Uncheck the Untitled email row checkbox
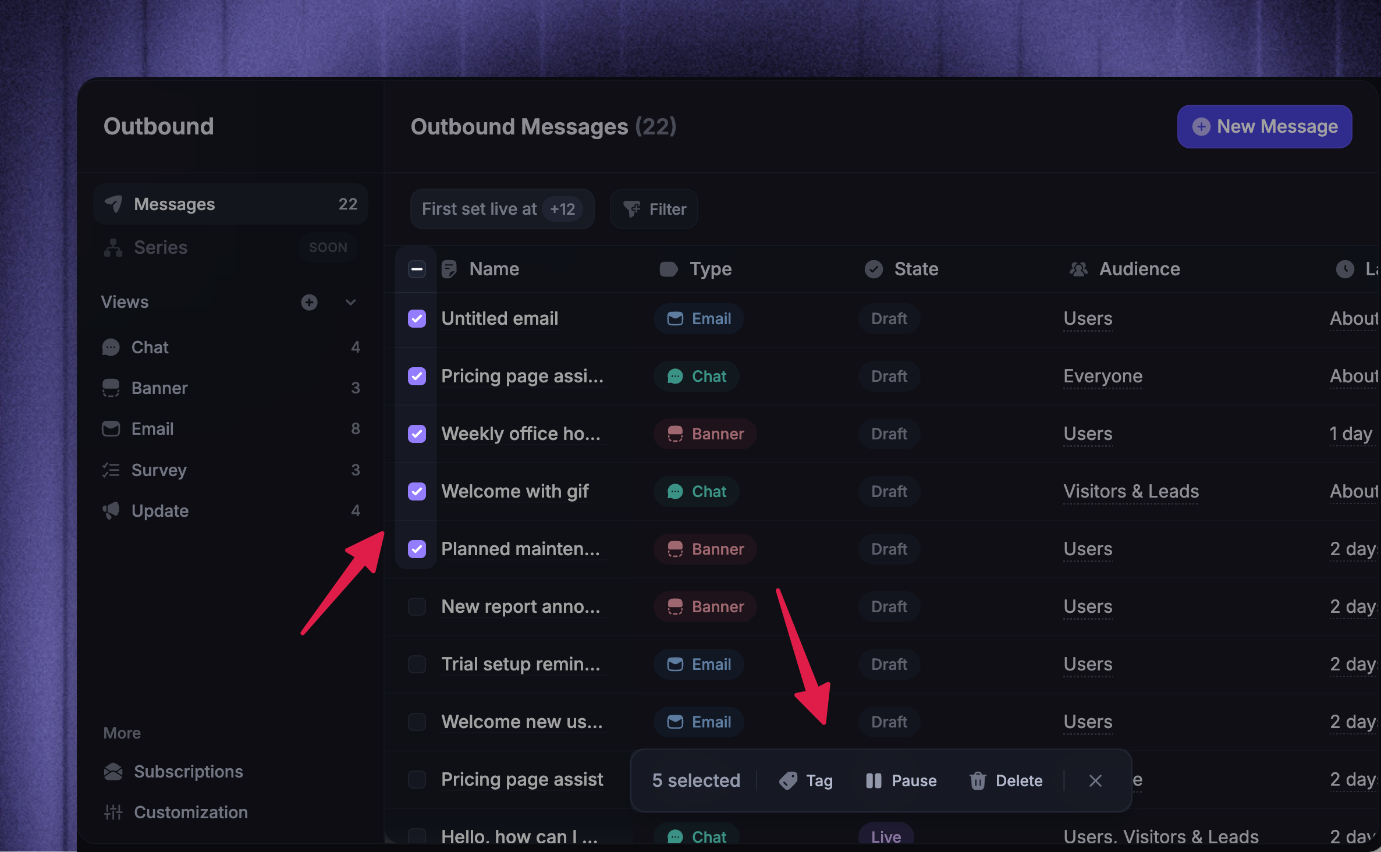The height and width of the screenshot is (852, 1381). coord(417,318)
